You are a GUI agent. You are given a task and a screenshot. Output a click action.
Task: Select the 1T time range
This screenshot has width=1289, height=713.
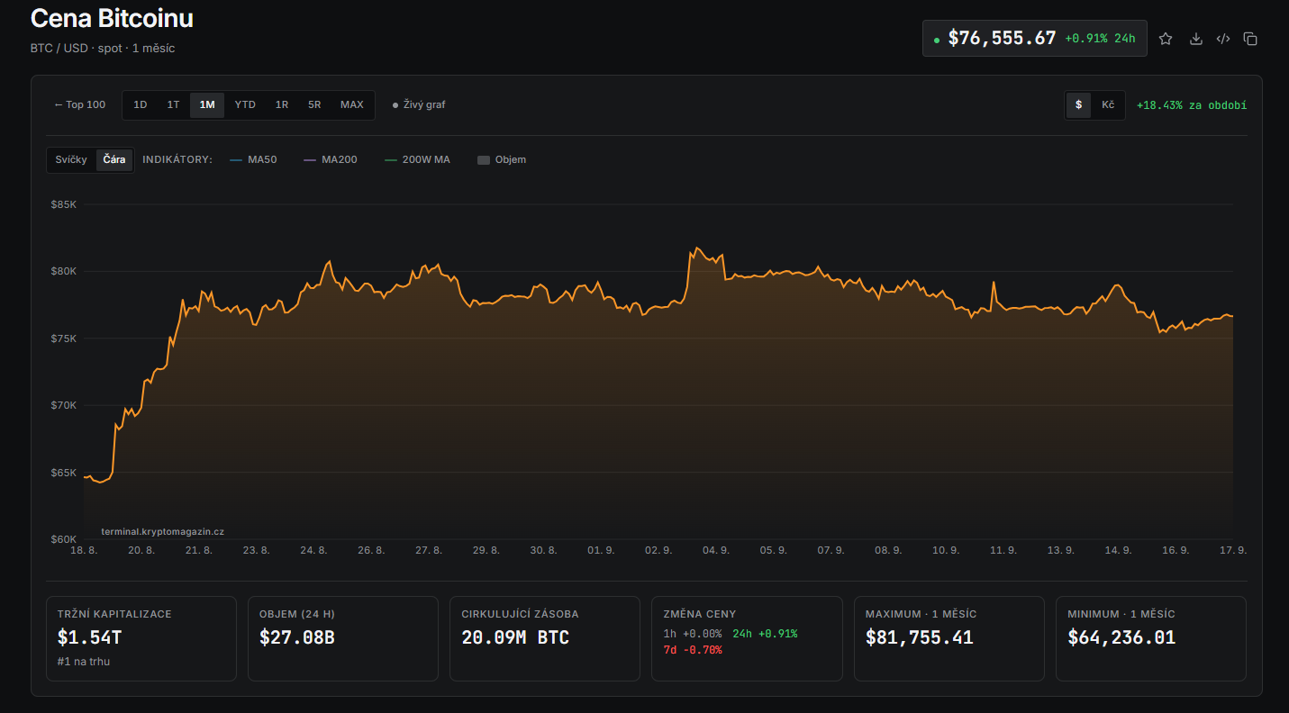(173, 104)
